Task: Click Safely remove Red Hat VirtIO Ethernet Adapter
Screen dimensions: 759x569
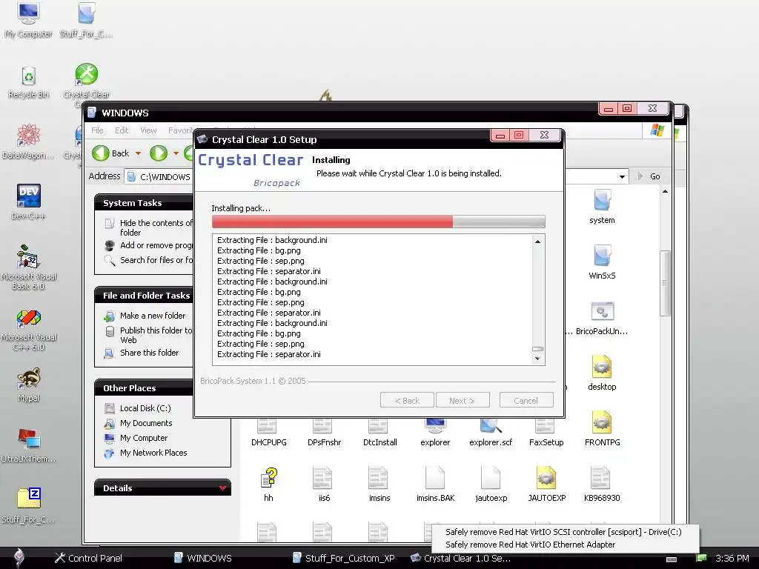Action: coord(531,545)
